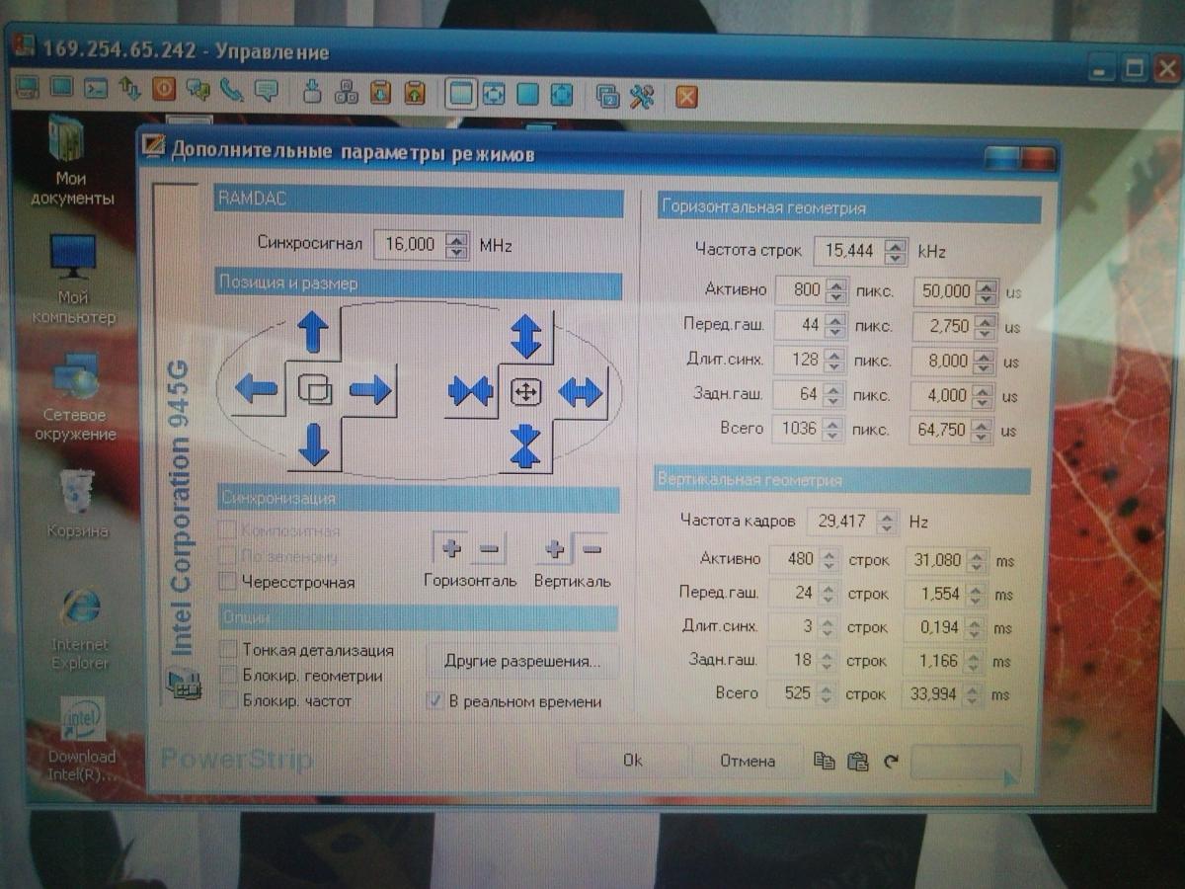Image resolution: width=1185 pixels, height=889 pixels.
Task: Click the paste timings clipboard icon
Action: tap(857, 761)
